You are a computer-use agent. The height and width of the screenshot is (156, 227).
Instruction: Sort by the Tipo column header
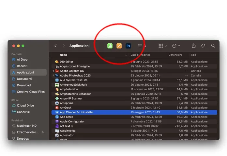193,55
